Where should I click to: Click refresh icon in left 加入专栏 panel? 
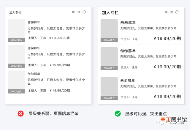[84, 12]
